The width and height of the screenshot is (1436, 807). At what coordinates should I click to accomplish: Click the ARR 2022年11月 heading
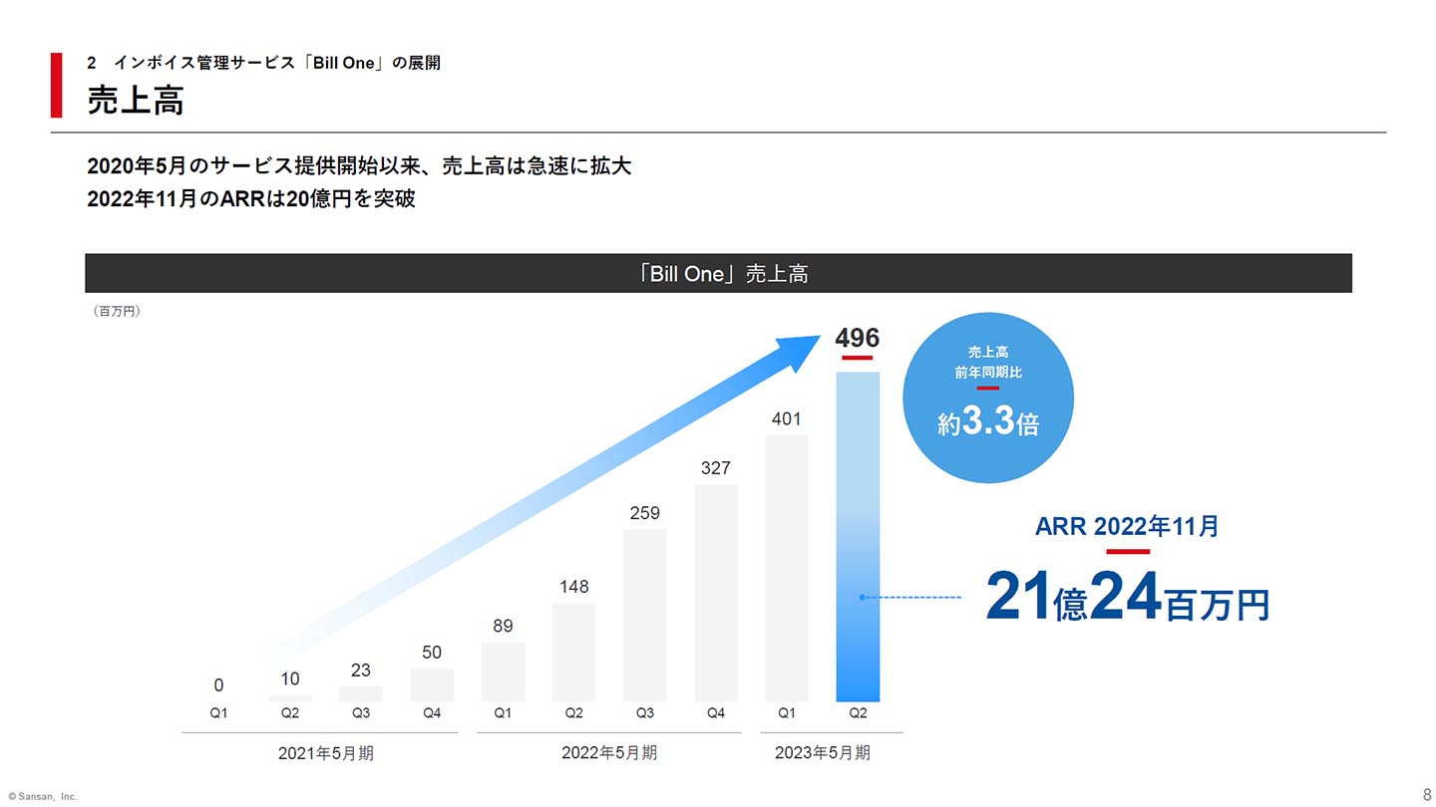click(1127, 526)
